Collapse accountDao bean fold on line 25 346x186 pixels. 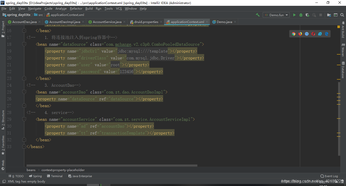coord(24,92)
